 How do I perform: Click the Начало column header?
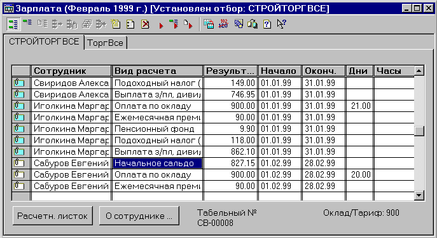point(280,71)
